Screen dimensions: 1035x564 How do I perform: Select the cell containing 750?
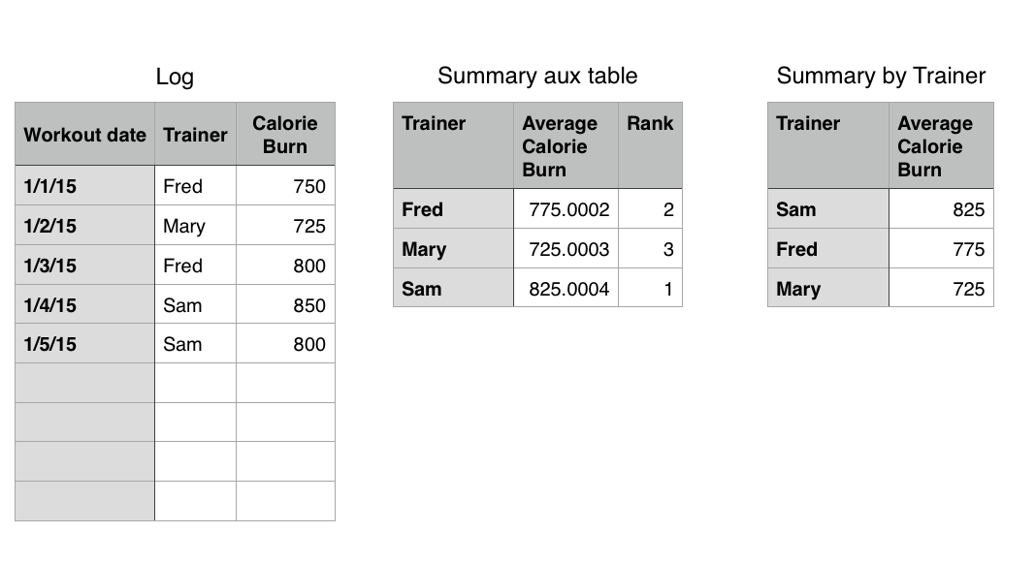pos(285,186)
